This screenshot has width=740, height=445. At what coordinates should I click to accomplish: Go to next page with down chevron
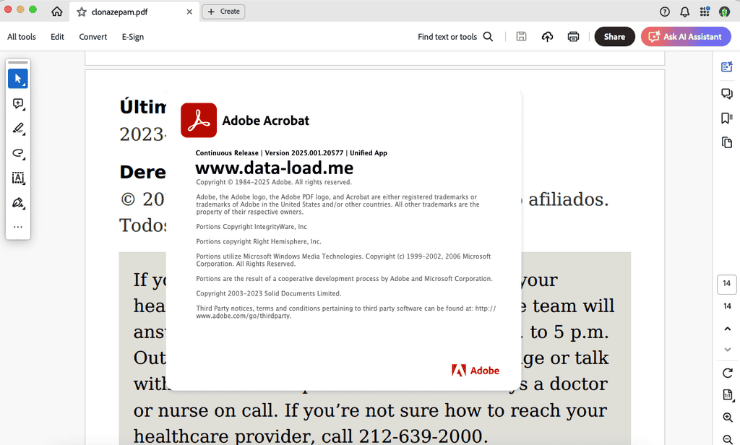(x=727, y=350)
